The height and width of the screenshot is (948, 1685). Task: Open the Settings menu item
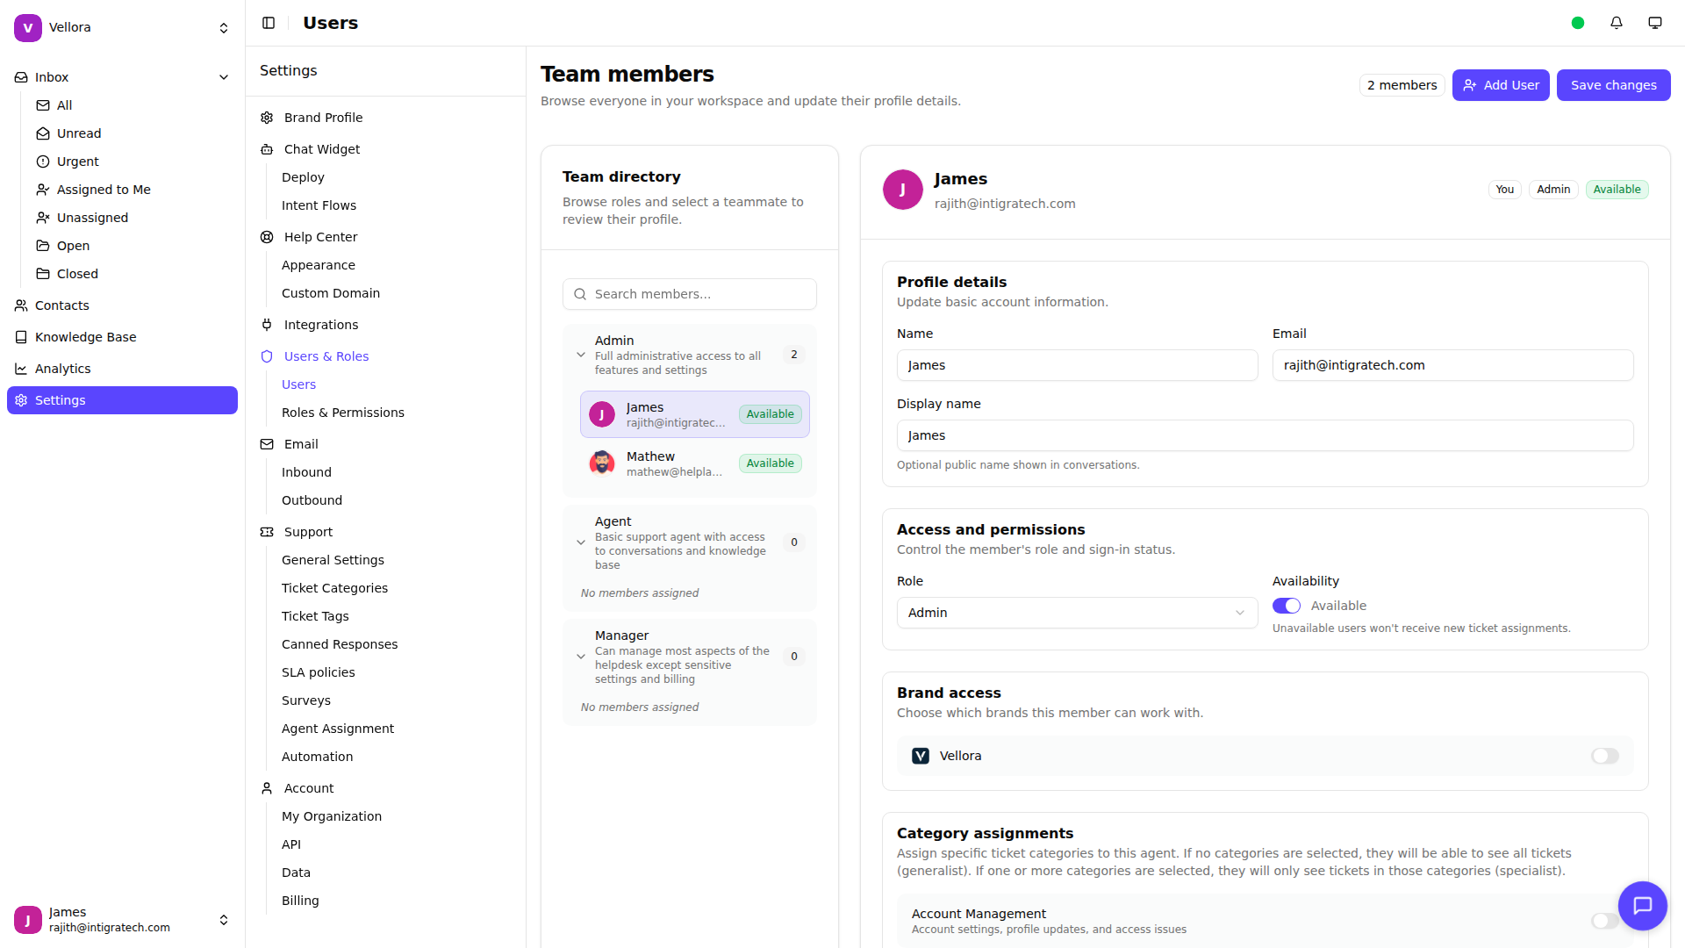point(122,400)
